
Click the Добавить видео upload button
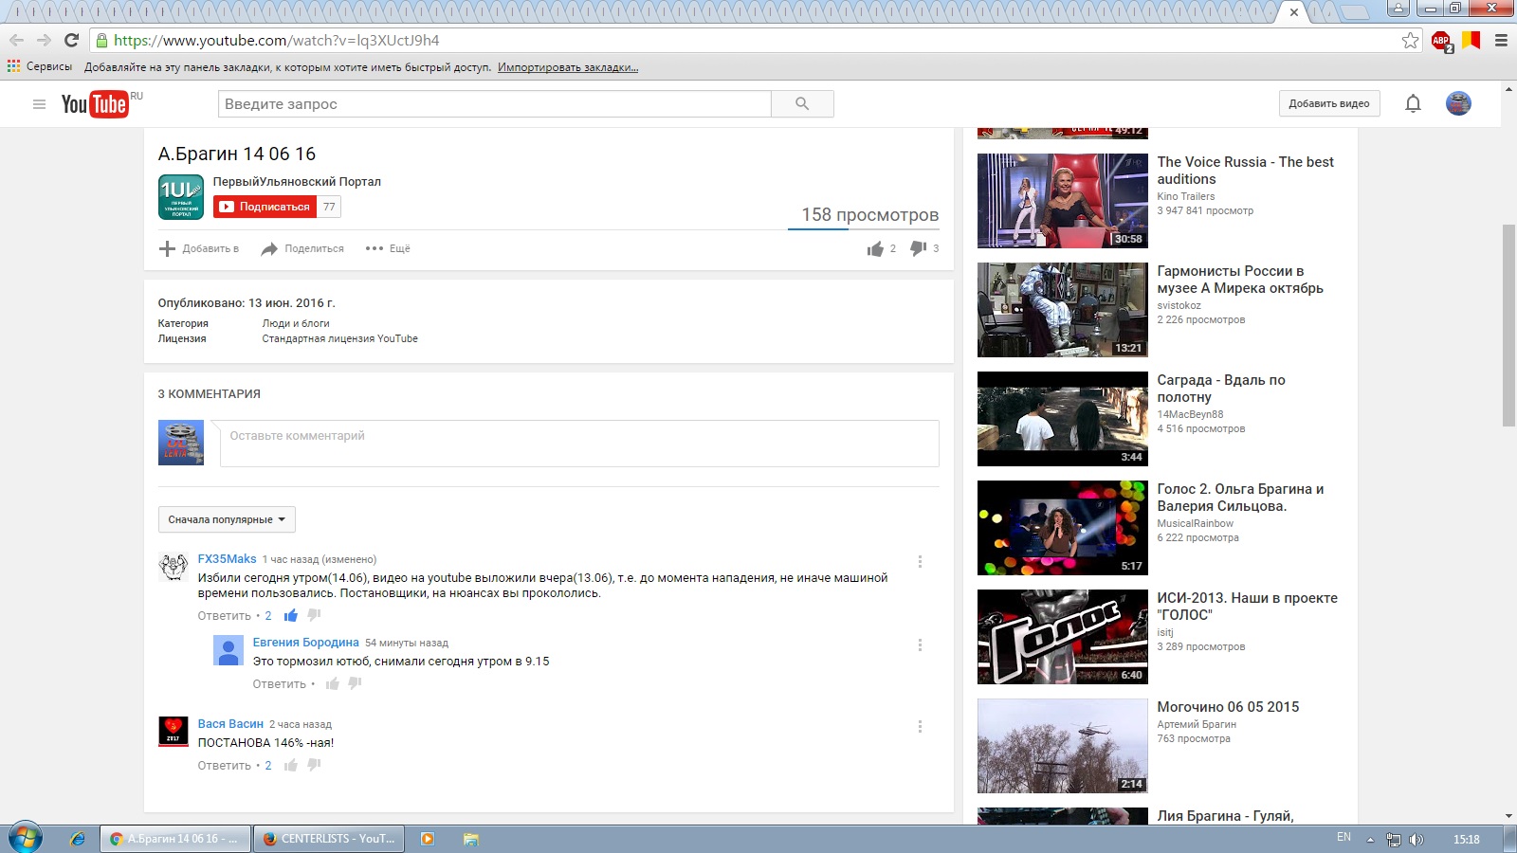tap(1329, 103)
